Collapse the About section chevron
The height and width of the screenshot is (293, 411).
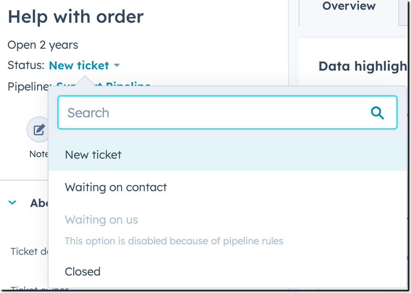(12, 202)
